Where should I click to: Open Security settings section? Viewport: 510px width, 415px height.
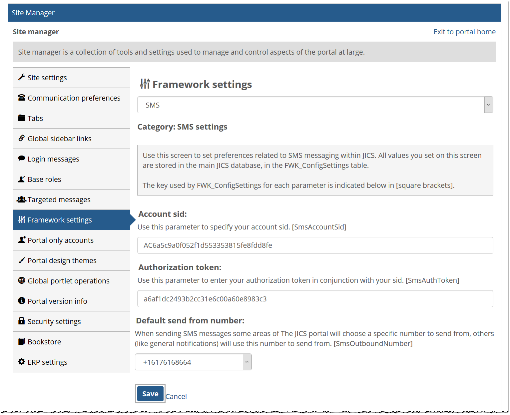tap(72, 321)
